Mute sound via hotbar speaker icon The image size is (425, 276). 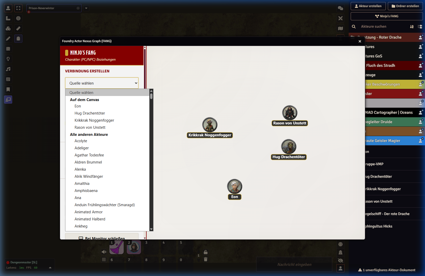pos(104,252)
